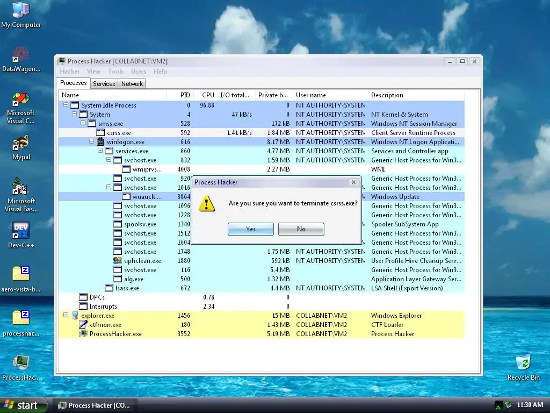Click the ProcessHacker.exe row icon
Screen dimensions: 550x413
pyautogui.click(x=83, y=333)
